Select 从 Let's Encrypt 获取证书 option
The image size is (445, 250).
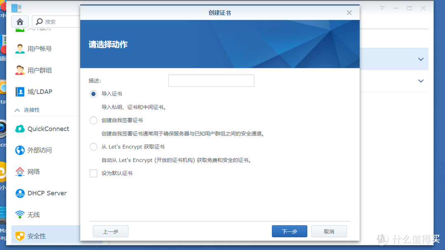[x=93, y=147]
